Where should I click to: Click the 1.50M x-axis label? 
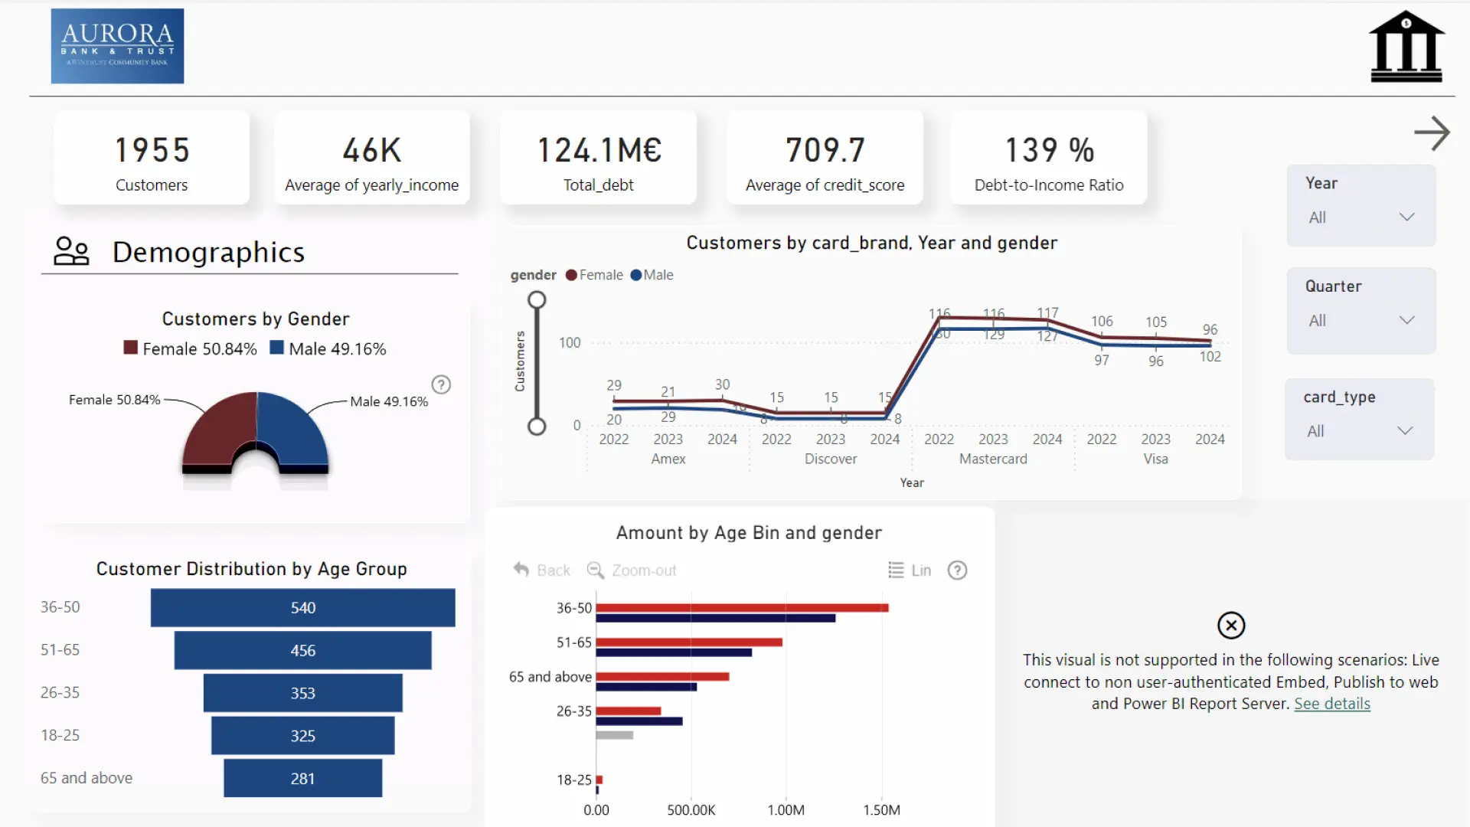point(881,810)
